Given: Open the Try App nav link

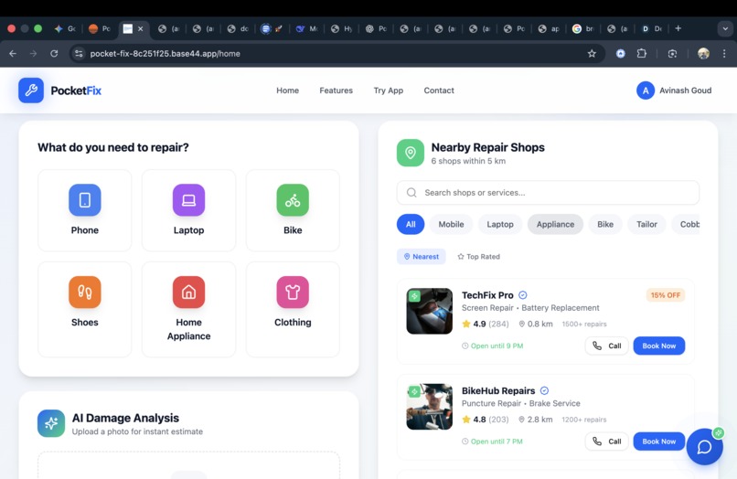Looking at the screenshot, I should coord(389,90).
